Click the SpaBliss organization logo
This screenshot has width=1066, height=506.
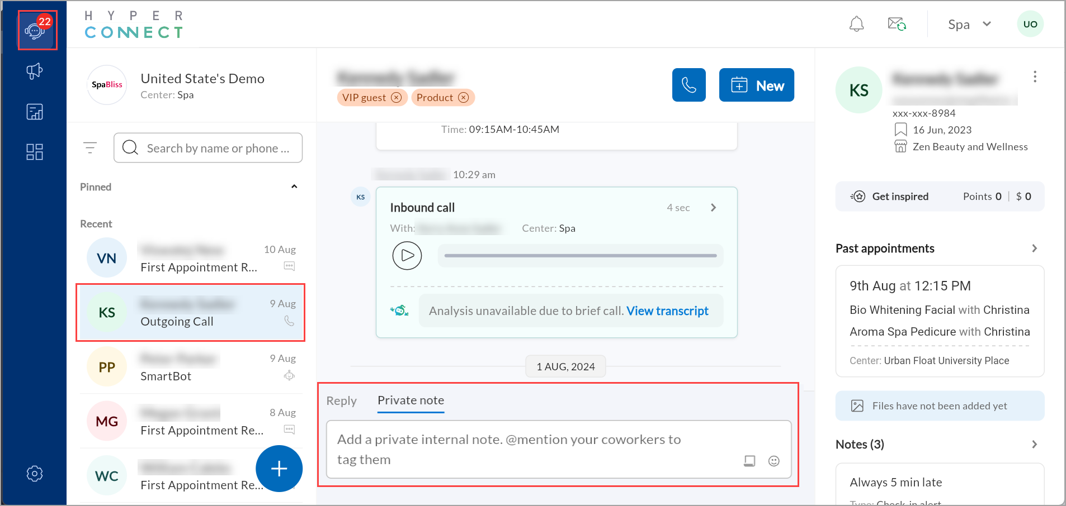tap(107, 85)
